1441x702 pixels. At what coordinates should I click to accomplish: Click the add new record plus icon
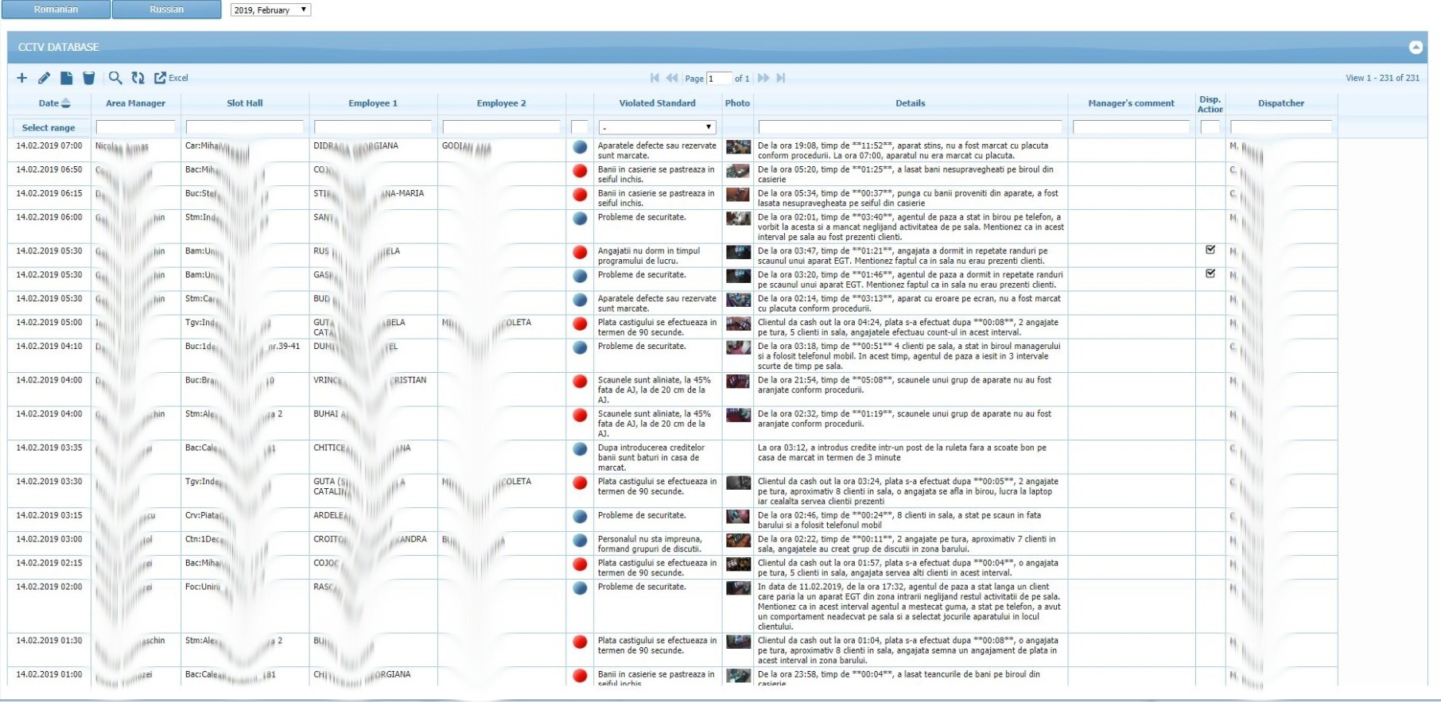[x=21, y=78]
